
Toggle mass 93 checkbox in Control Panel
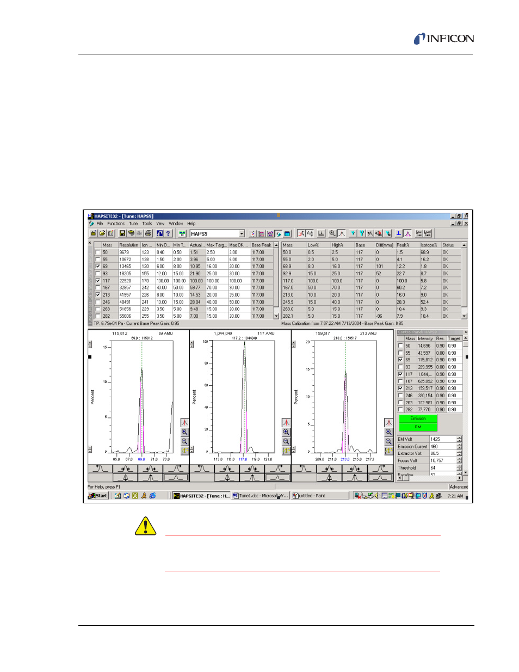point(401,367)
